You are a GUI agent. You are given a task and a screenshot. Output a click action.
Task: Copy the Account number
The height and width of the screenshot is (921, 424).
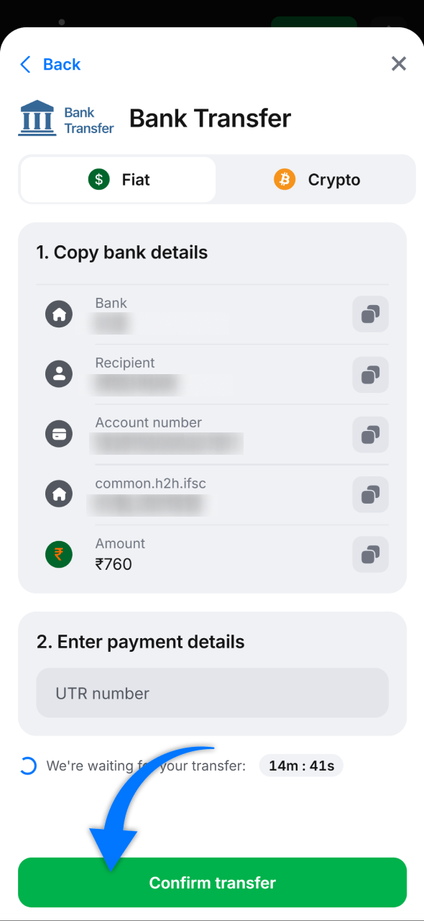370,435
